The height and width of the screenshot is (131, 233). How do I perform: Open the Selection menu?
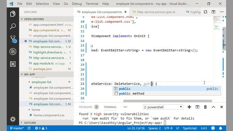42,4
